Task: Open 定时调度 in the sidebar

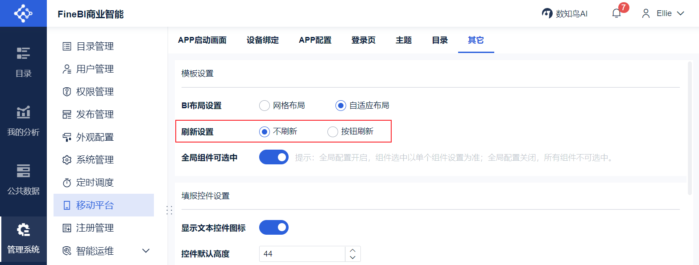Action: coord(95,183)
